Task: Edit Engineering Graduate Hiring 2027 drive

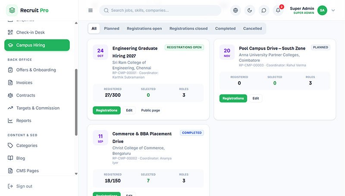Action: click(129, 111)
